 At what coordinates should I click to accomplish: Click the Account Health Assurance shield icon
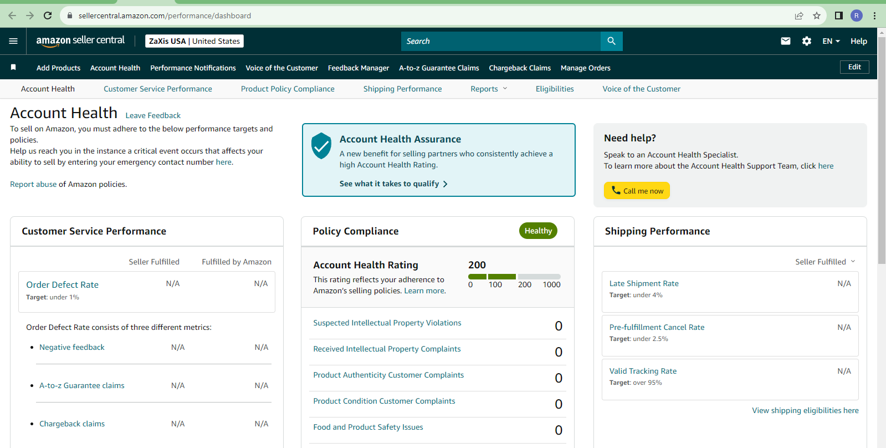click(321, 146)
